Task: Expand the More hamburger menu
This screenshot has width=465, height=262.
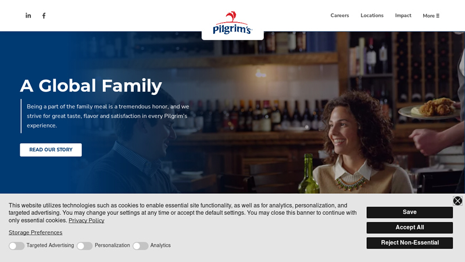Action: tap(431, 16)
